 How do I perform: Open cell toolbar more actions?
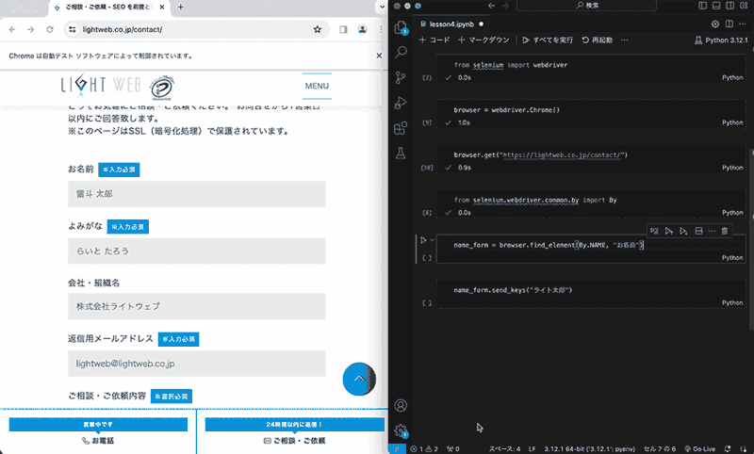(x=712, y=231)
